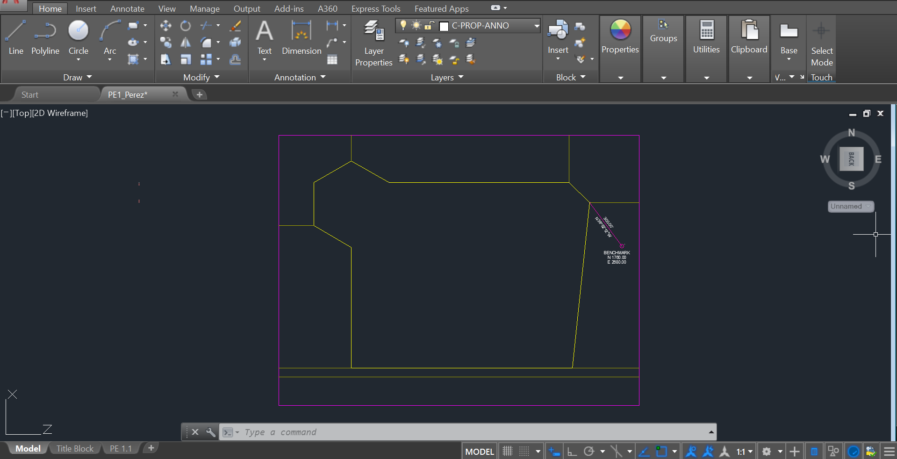Open Layer Properties manager
897x459 pixels.
(373, 43)
